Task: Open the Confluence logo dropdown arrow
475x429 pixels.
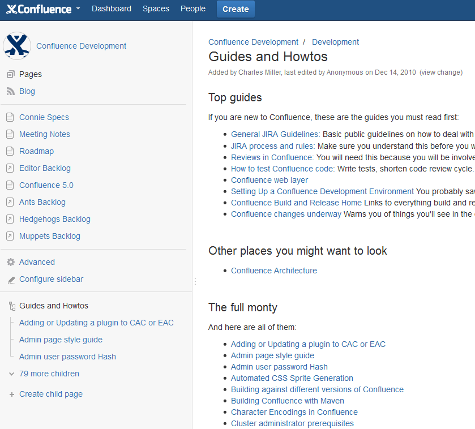Action: 78,8
